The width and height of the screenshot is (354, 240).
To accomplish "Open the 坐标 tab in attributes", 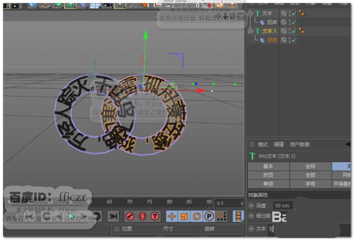I will pyautogui.click(x=310, y=166).
